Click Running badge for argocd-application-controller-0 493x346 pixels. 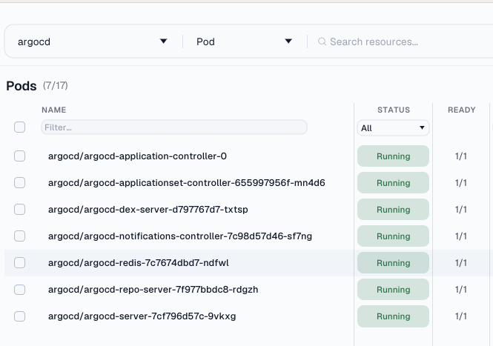(x=393, y=156)
